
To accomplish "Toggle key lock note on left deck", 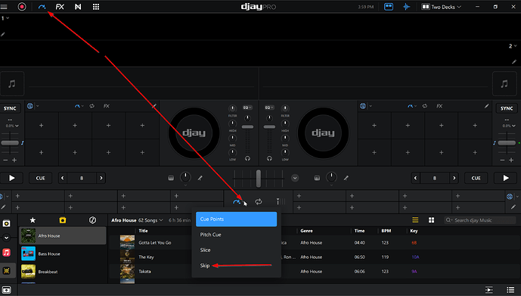I will [23, 143].
